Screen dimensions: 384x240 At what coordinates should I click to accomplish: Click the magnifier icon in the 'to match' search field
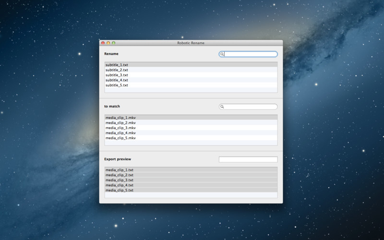point(222,107)
